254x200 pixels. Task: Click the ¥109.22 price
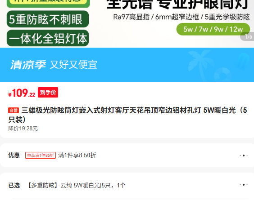pyautogui.click(x=22, y=93)
